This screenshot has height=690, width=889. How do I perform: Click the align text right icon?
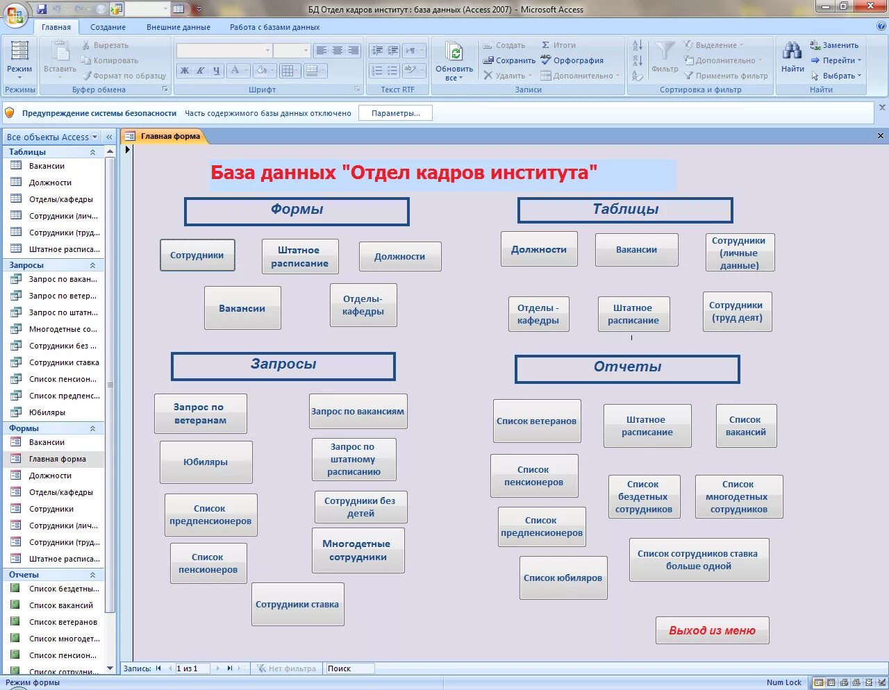pos(354,51)
